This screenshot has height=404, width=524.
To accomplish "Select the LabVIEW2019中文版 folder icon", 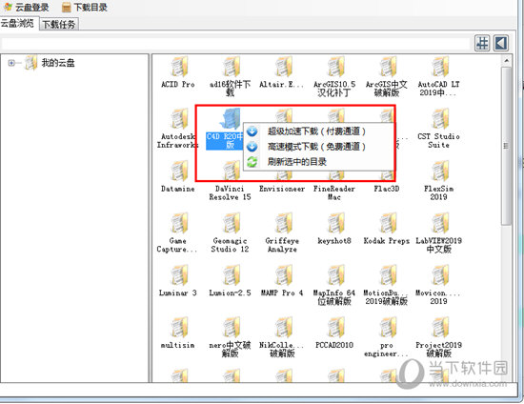I will (440, 223).
